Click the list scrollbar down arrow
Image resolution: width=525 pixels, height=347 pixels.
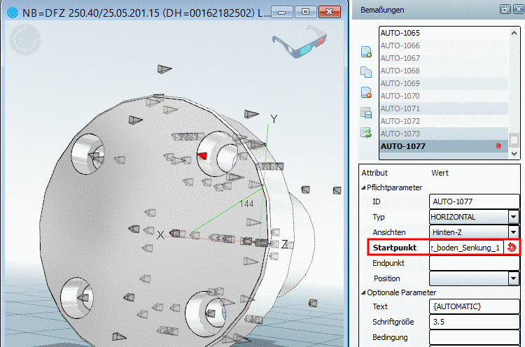(x=514, y=154)
